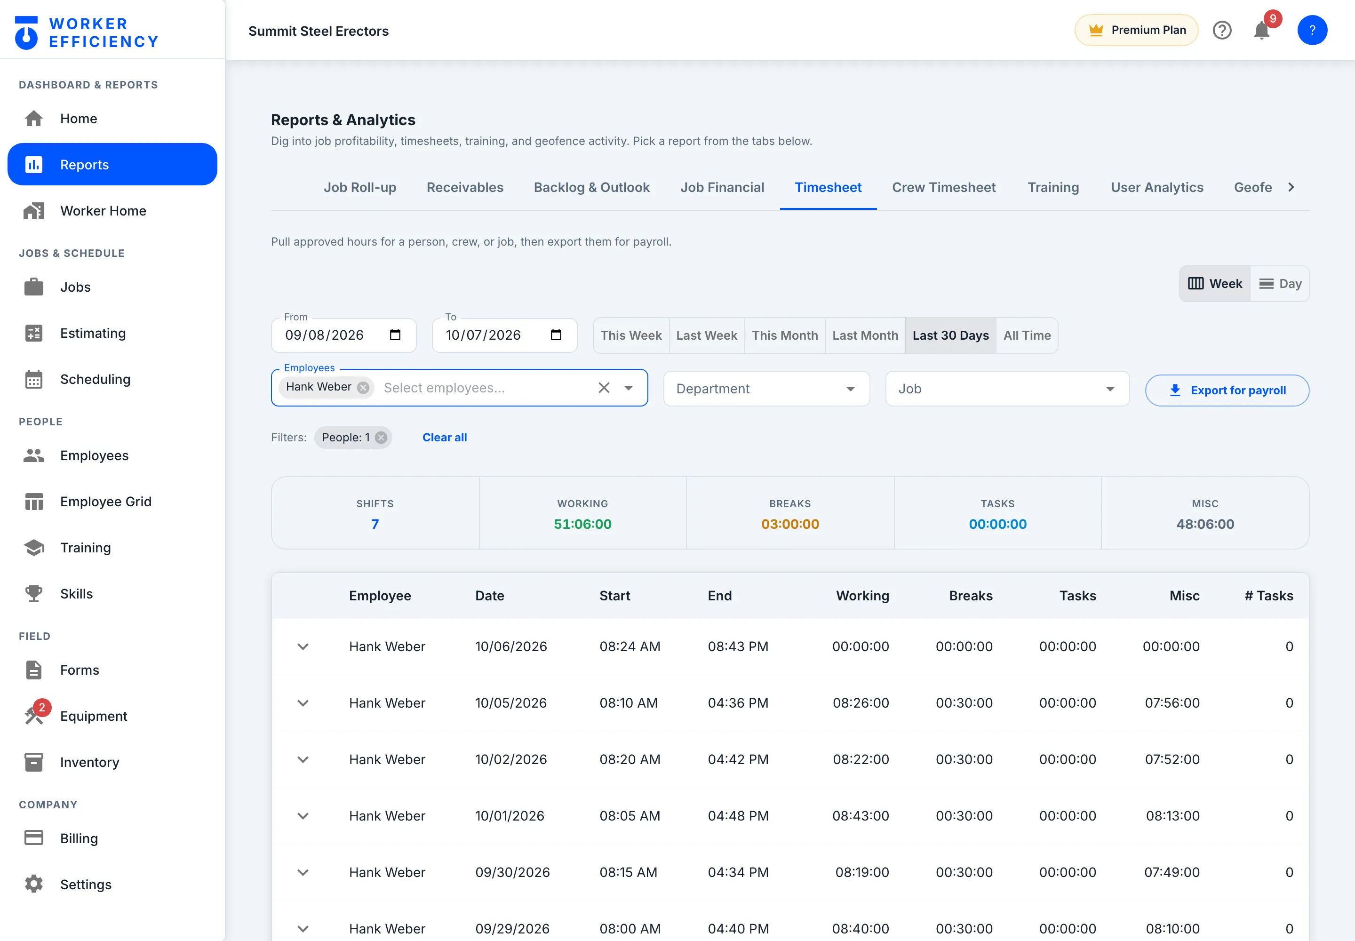Select the This Week range

(631, 335)
